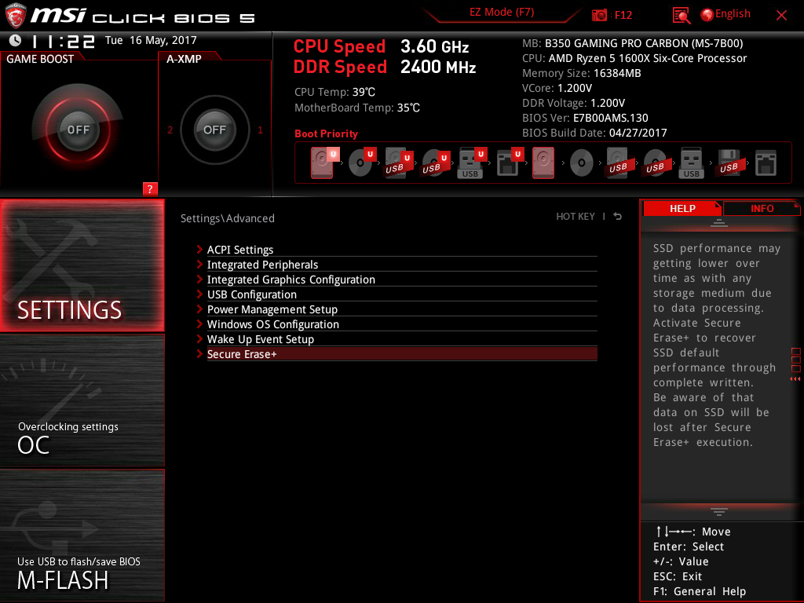Click the MSI dragon shield logo
This screenshot has height=603, width=804.
15,16
